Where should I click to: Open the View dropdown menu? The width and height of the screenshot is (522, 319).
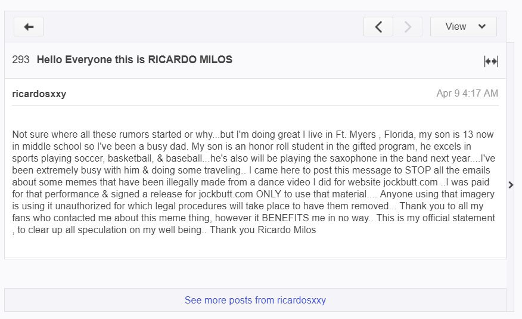(464, 27)
